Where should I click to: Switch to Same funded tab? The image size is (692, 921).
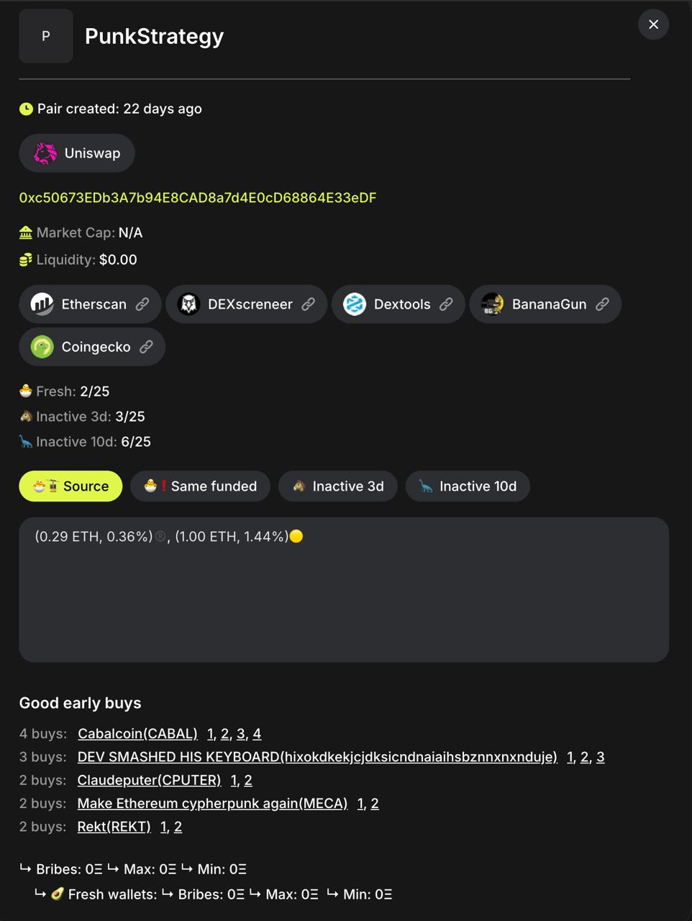pyautogui.click(x=200, y=486)
